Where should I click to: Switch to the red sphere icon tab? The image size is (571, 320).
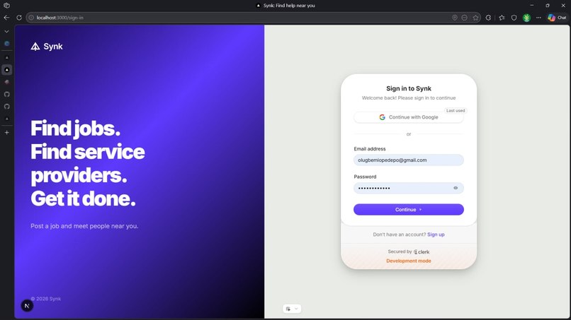click(6, 82)
